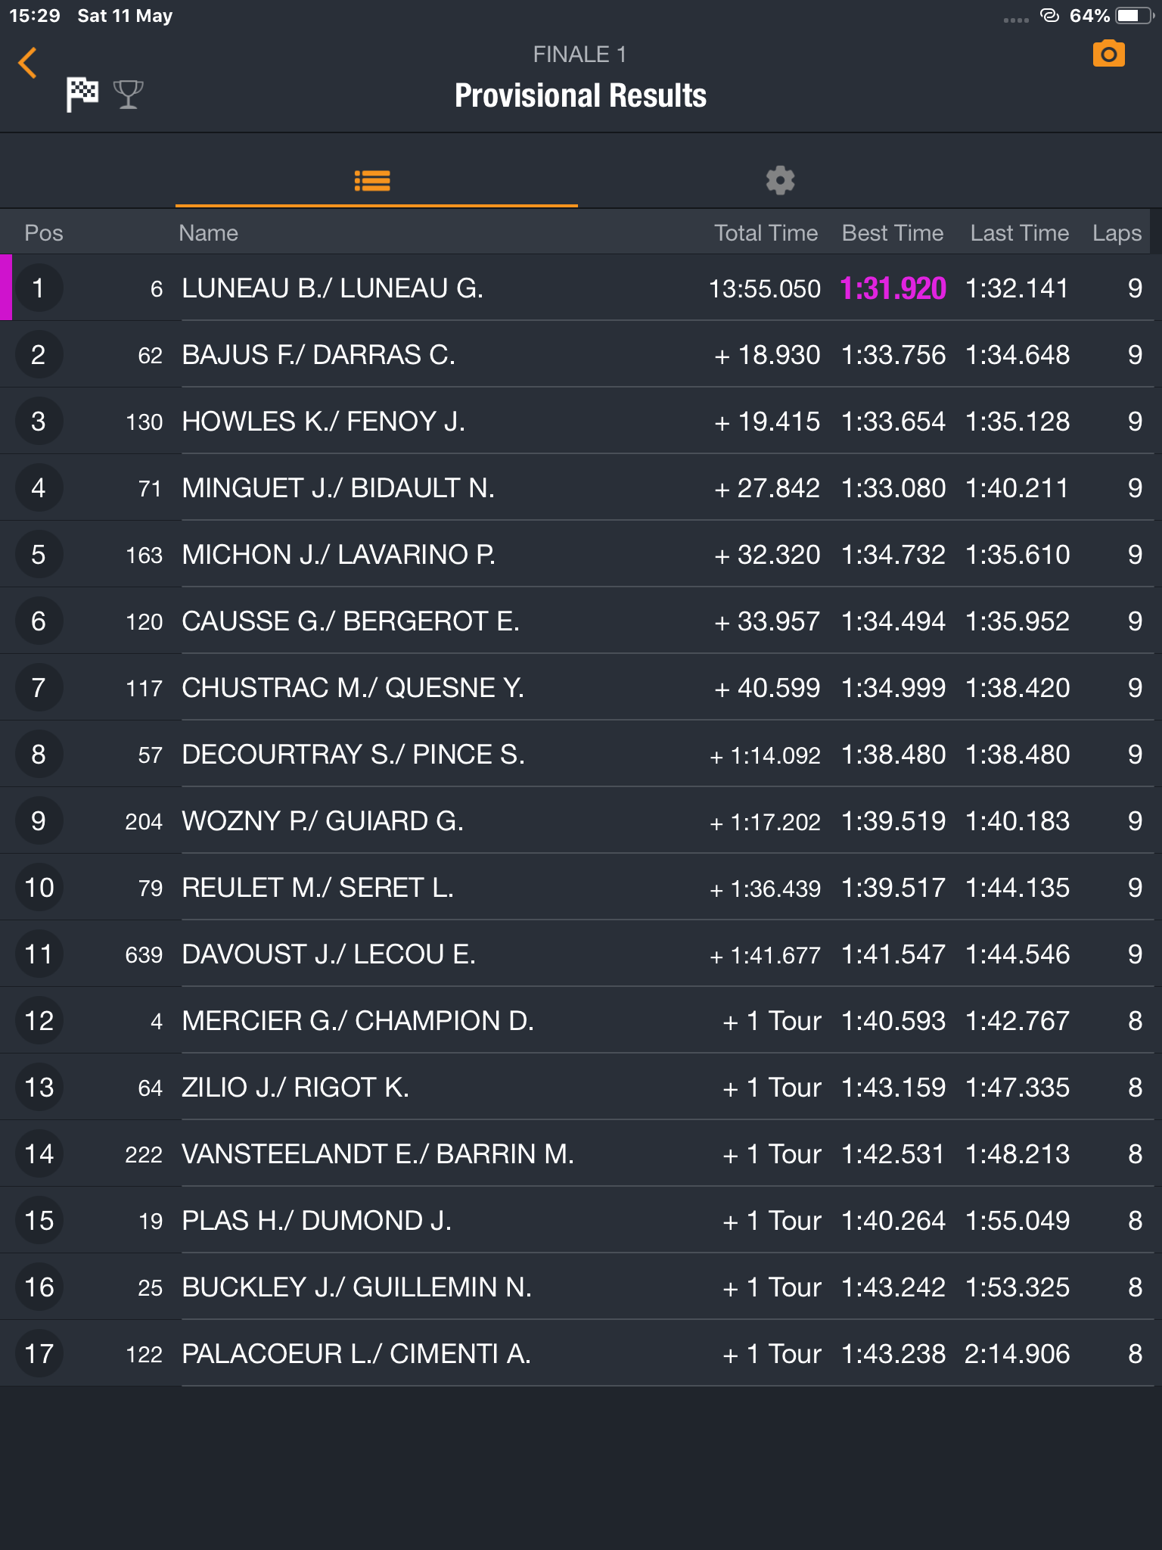
Task: Open the DECOURTRAY S./ PINCE S. row
Action: (x=581, y=754)
